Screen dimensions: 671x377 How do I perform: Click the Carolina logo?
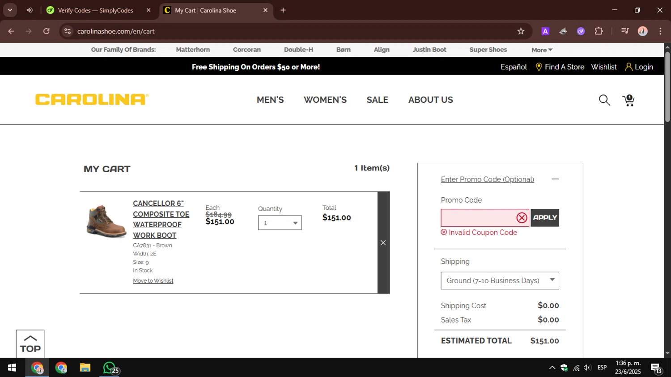(x=92, y=99)
